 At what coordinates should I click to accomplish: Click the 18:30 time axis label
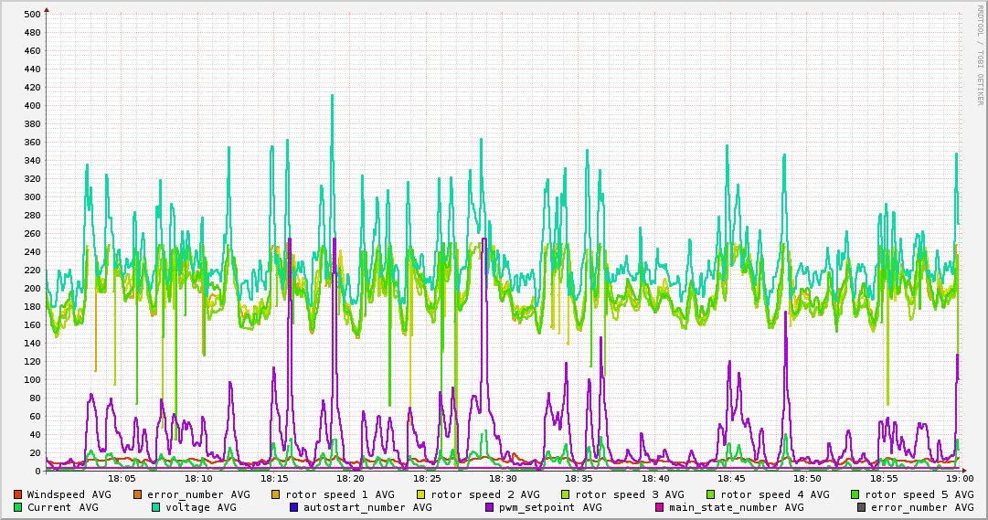(503, 478)
